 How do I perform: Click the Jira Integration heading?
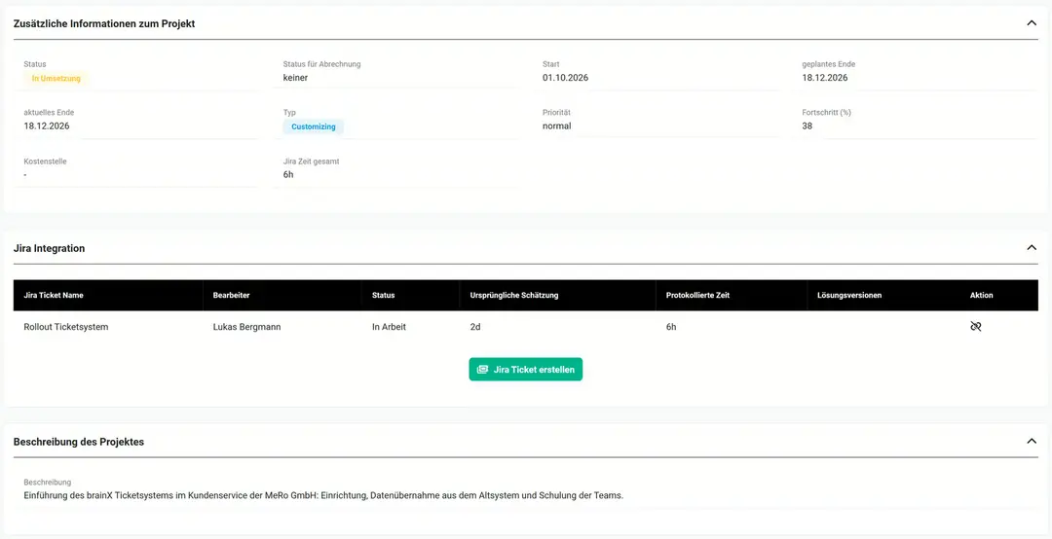coord(49,248)
